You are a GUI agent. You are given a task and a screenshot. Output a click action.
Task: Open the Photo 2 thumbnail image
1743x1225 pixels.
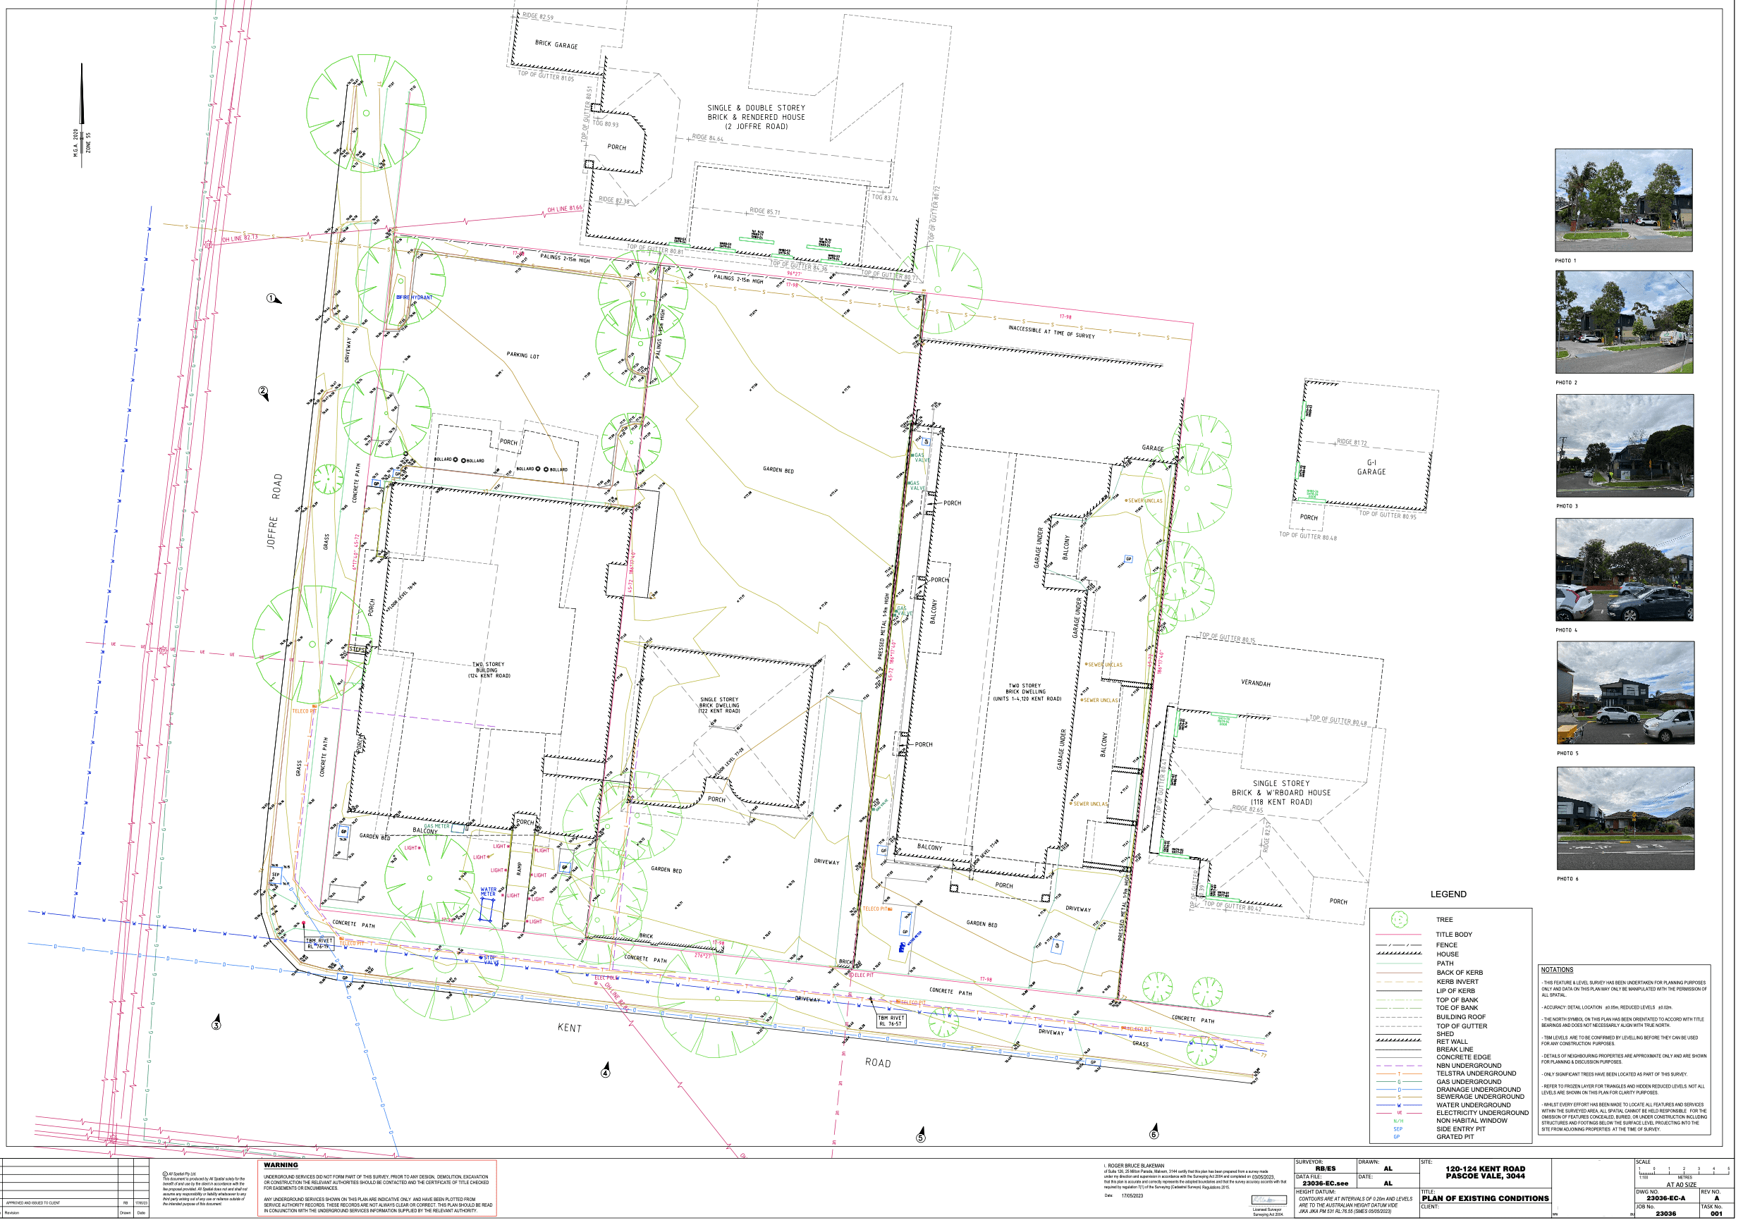(1624, 322)
